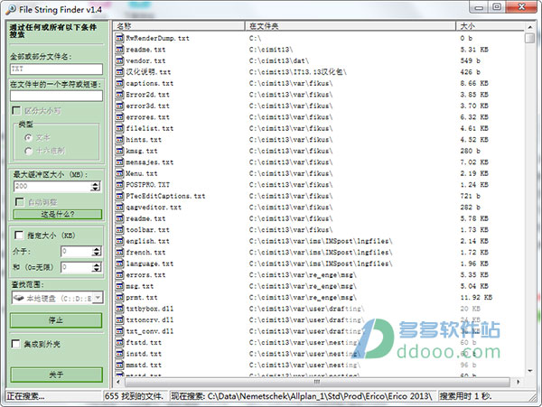The width and height of the screenshot is (542, 407).
Task: Click the file icon beside errores.txt
Action: pos(119,117)
